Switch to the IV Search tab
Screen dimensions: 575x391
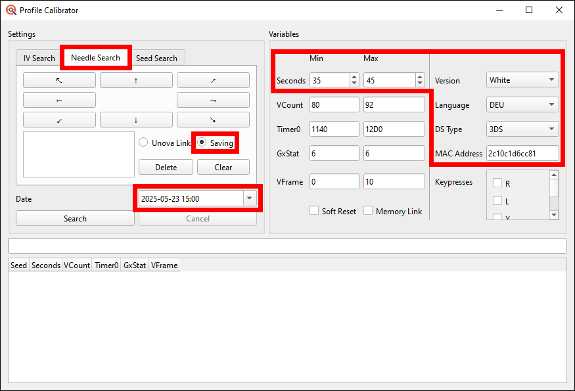pyautogui.click(x=38, y=58)
